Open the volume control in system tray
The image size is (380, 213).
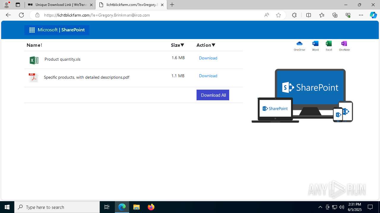coord(341,207)
